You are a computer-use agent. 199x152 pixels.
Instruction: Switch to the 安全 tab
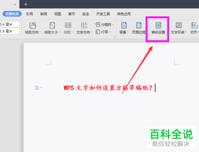(86, 14)
